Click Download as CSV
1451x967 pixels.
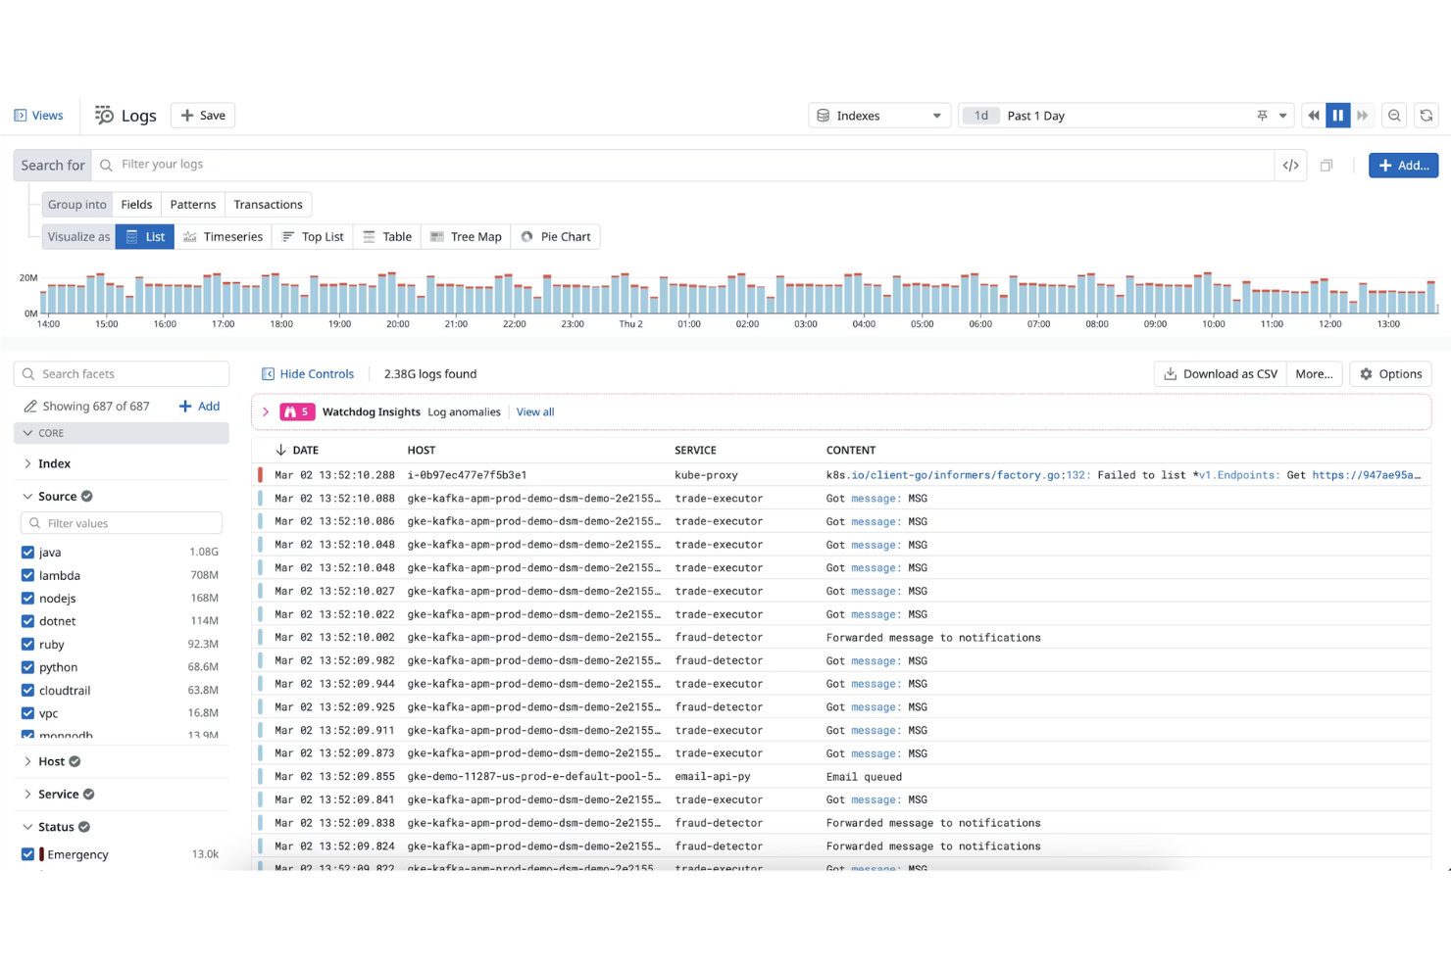click(1219, 373)
